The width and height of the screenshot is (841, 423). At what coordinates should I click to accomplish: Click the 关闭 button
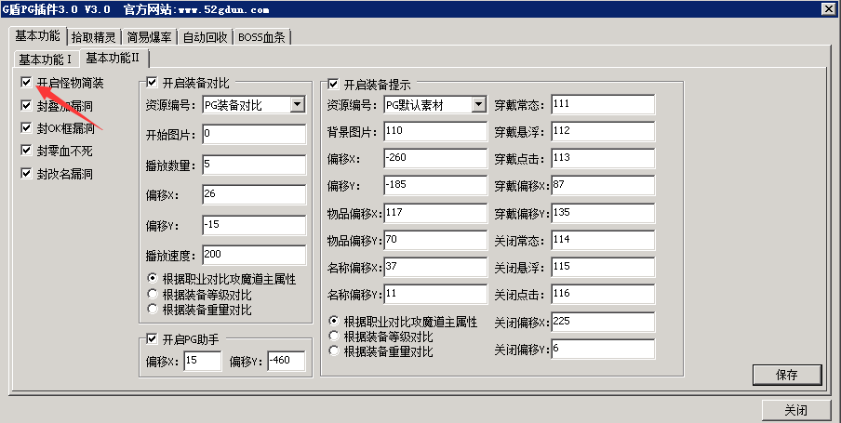796,411
